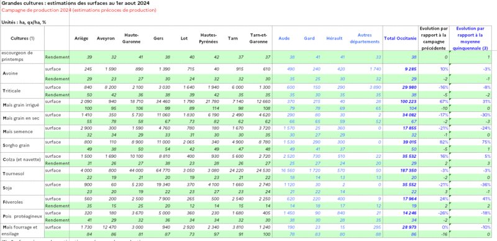Click the 'Haute-Garonne' column header
The image size is (497, 241).
pyautogui.click(x=132, y=39)
